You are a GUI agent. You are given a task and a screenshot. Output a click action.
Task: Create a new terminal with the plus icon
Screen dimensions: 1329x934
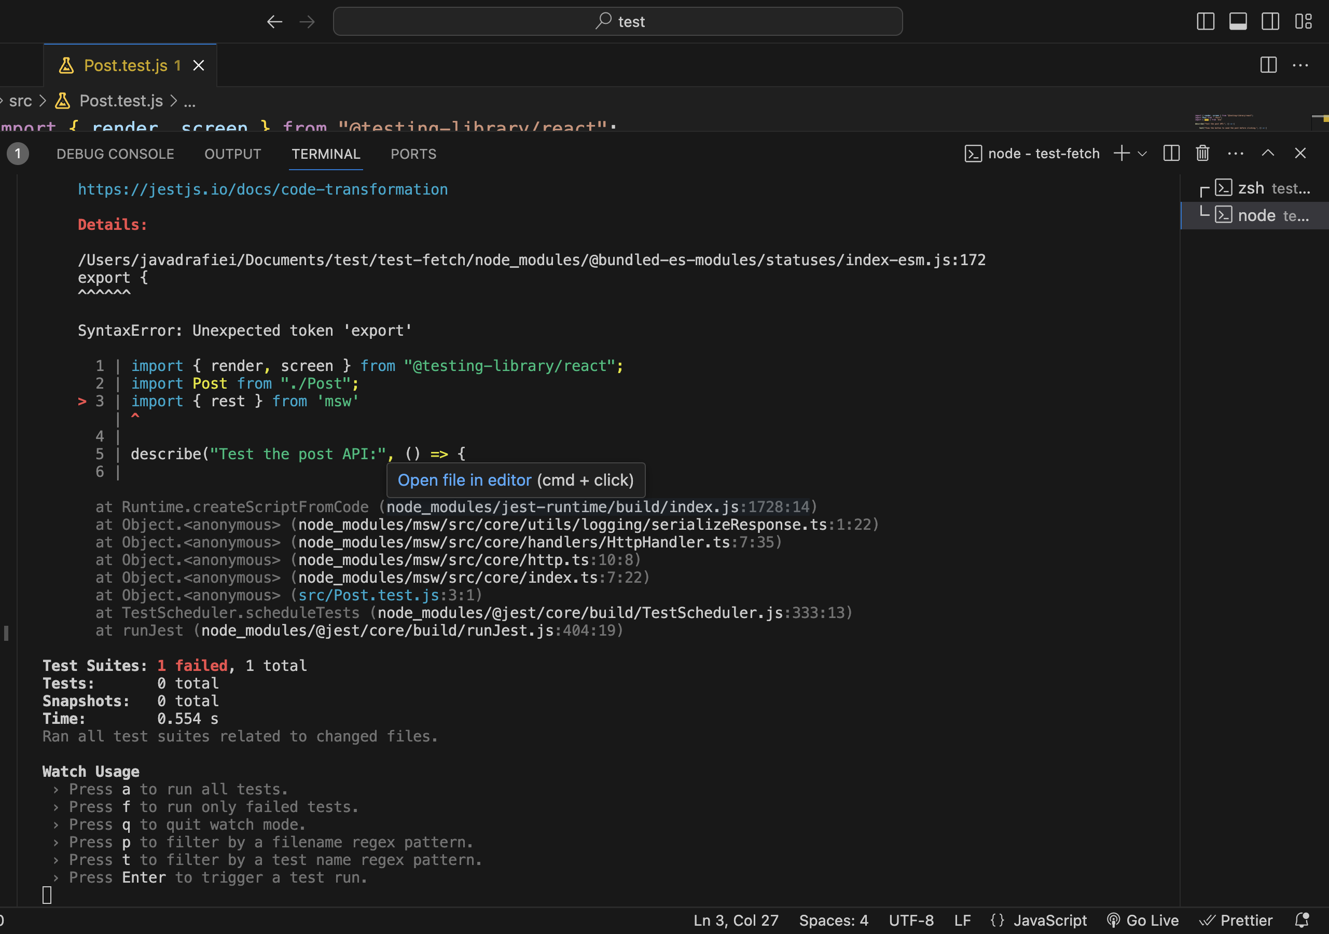[1121, 154]
